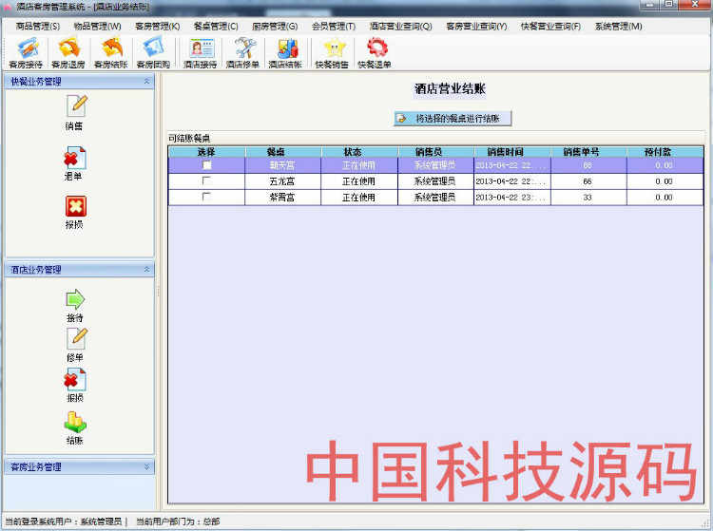
Task: Tick the checkbox for 紫霄宫 row
Action: tap(207, 197)
